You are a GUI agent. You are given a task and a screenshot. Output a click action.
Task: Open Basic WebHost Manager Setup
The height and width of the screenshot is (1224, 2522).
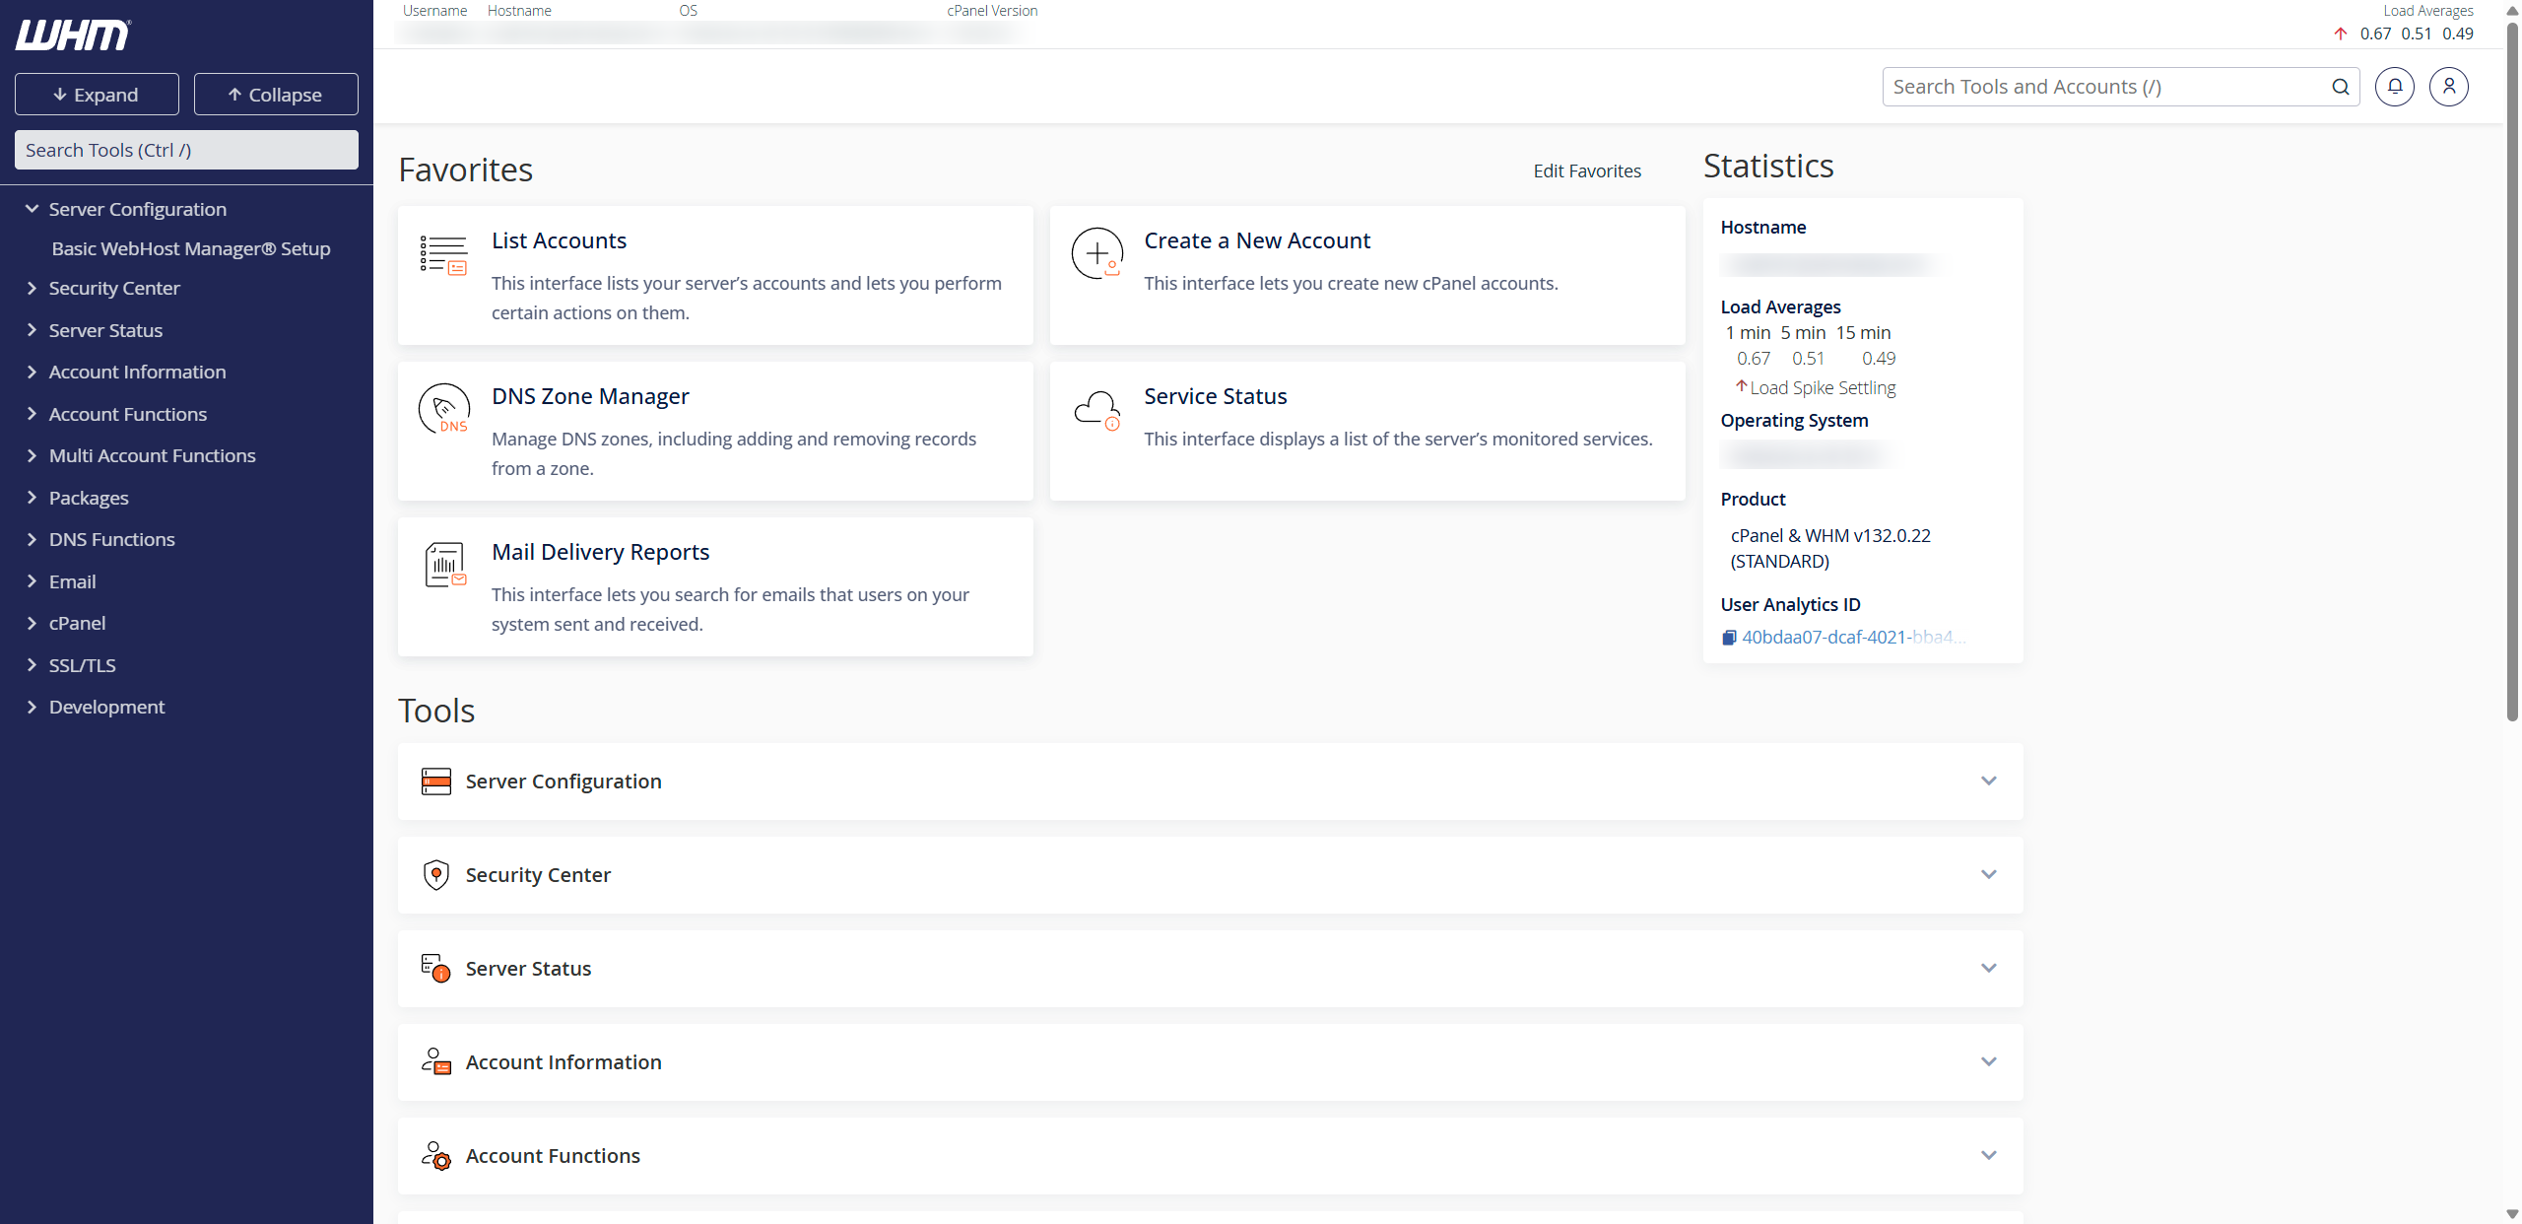(x=191, y=248)
